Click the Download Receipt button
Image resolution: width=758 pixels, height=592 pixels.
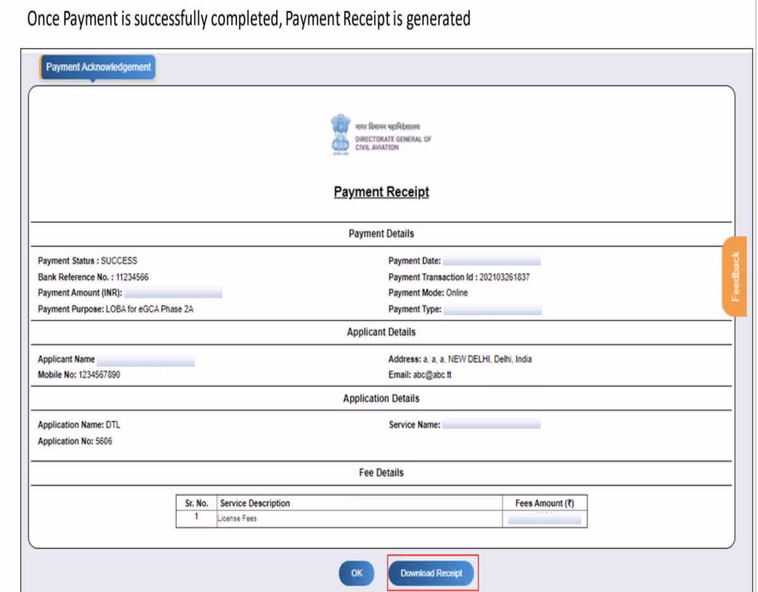coord(431,573)
